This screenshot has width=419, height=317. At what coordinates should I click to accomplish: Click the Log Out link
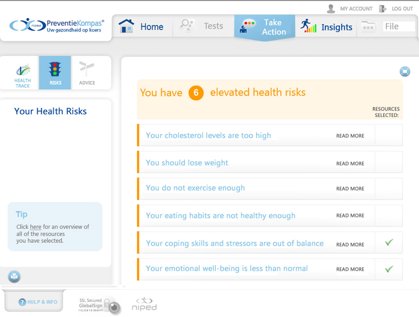coord(398,9)
